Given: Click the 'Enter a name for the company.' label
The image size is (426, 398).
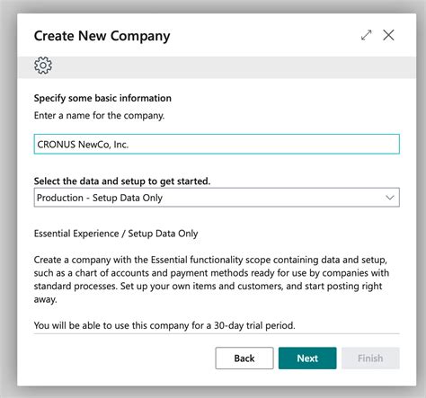Looking at the screenshot, I should [99, 115].
